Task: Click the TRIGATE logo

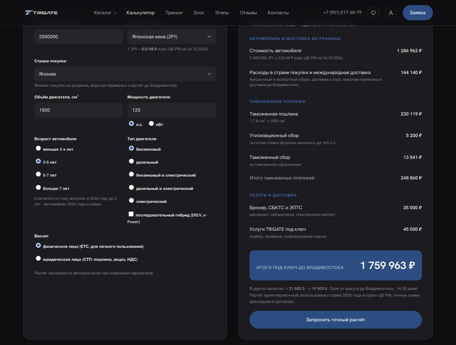Action: (x=41, y=13)
